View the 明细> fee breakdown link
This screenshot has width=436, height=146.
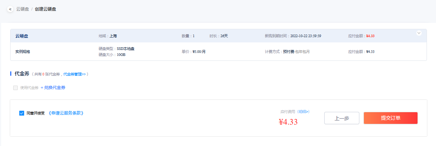point(304,112)
